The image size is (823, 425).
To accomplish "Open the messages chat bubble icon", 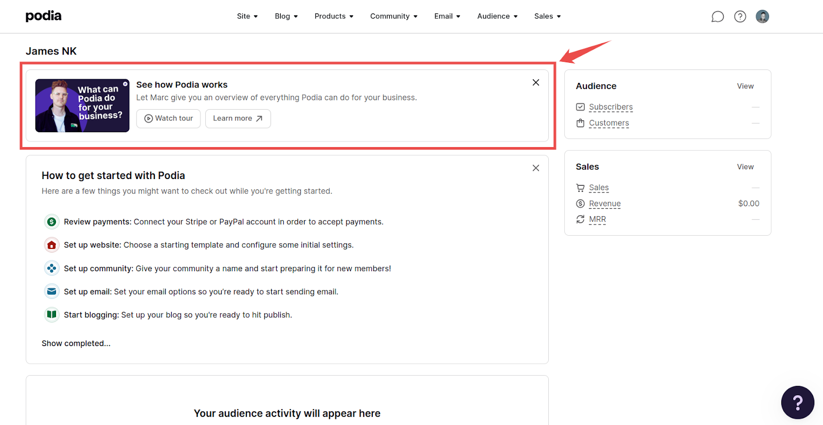I will tap(718, 16).
